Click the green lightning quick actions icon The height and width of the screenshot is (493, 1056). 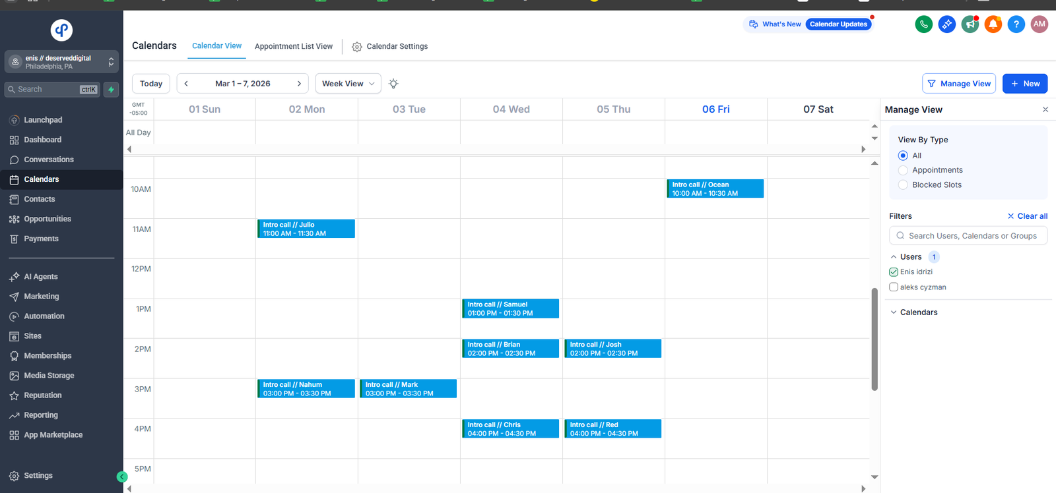(111, 90)
